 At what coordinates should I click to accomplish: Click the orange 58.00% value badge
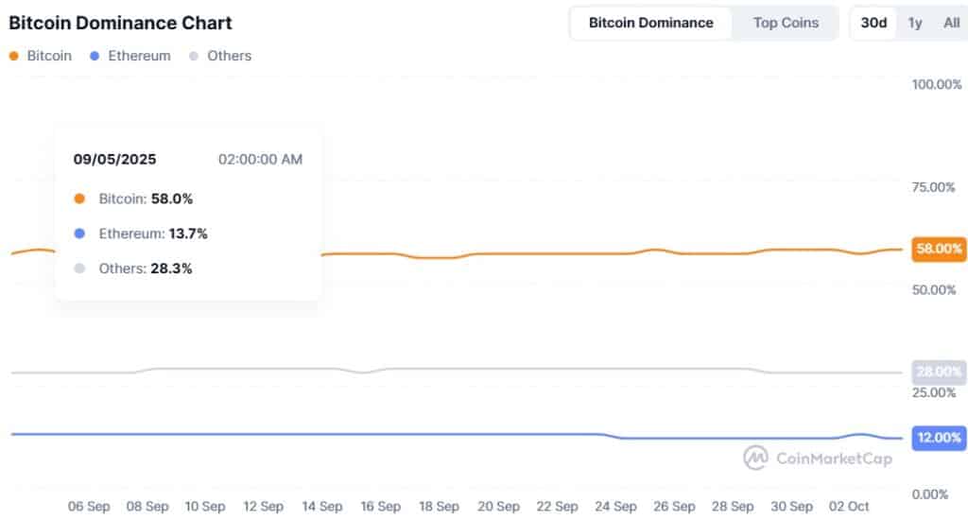pos(939,249)
